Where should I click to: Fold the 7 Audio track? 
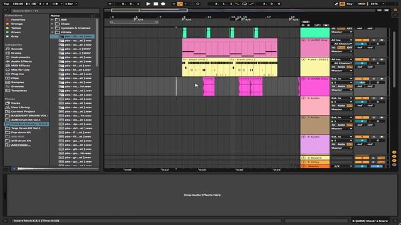[303, 117]
